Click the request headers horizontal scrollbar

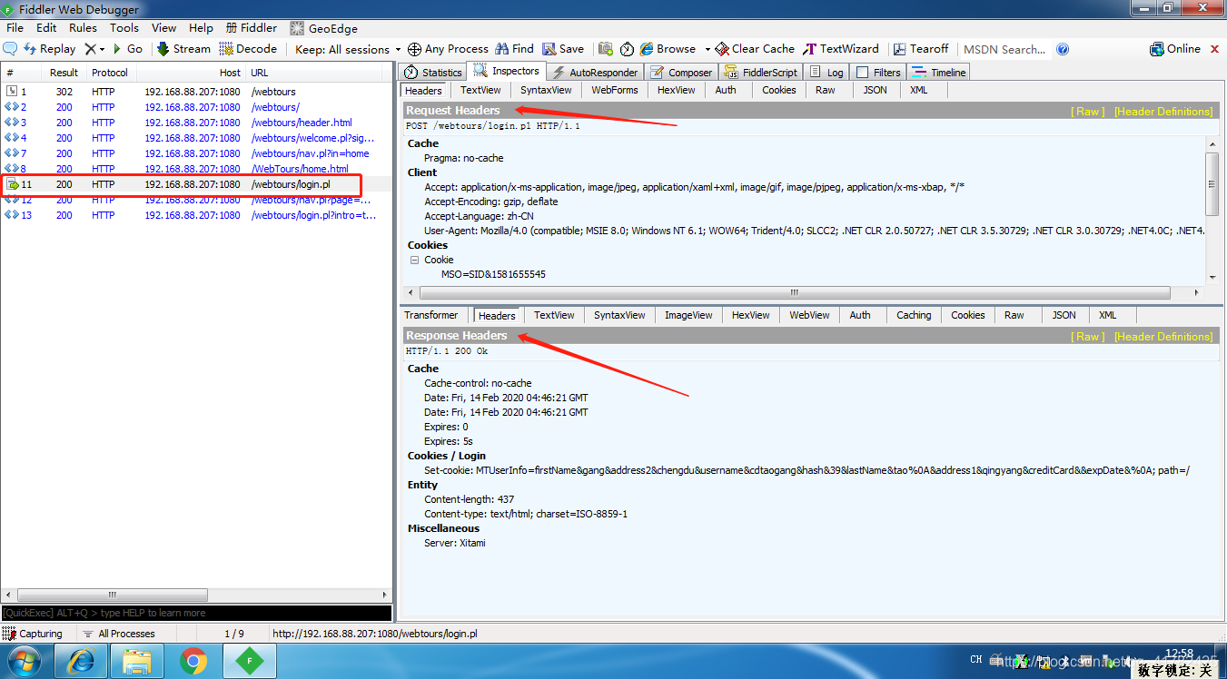(x=794, y=292)
